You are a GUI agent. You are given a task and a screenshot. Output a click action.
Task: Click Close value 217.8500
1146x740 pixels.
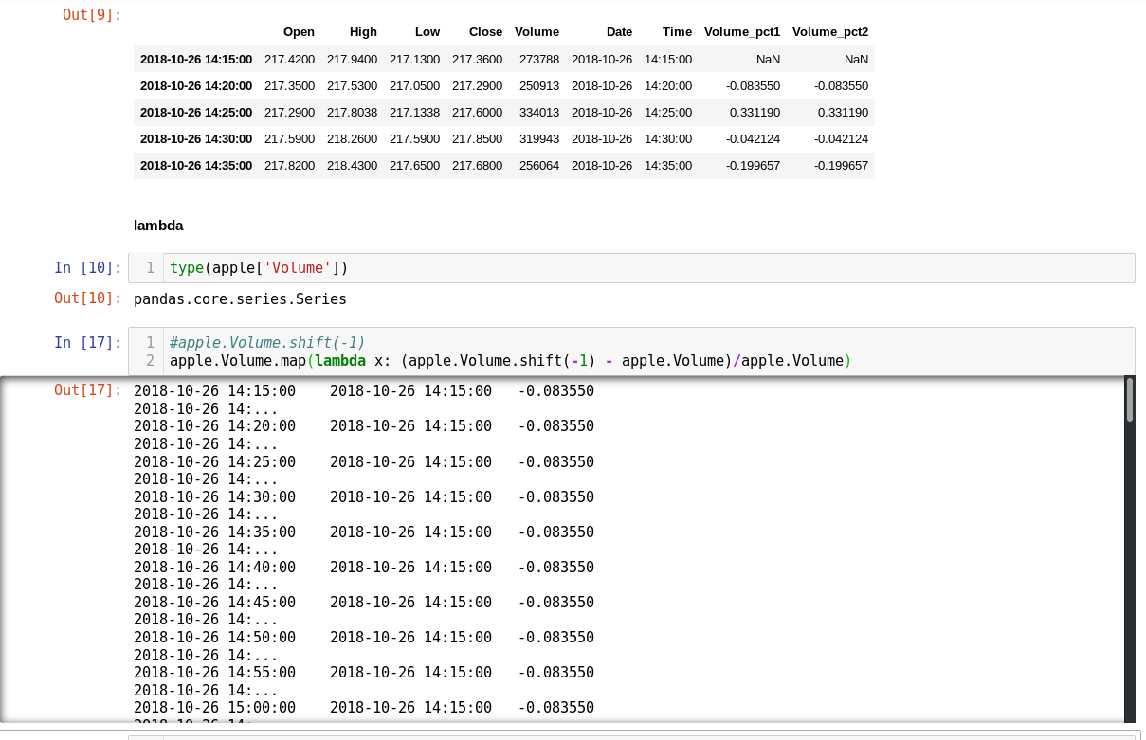pyautogui.click(x=478, y=138)
